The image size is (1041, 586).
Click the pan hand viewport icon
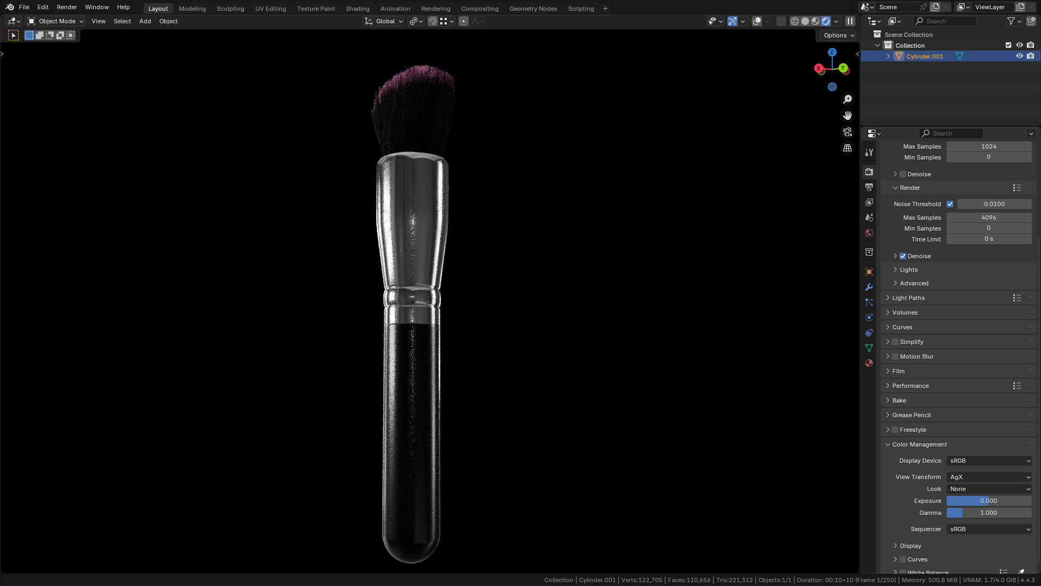pyautogui.click(x=847, y=116)
